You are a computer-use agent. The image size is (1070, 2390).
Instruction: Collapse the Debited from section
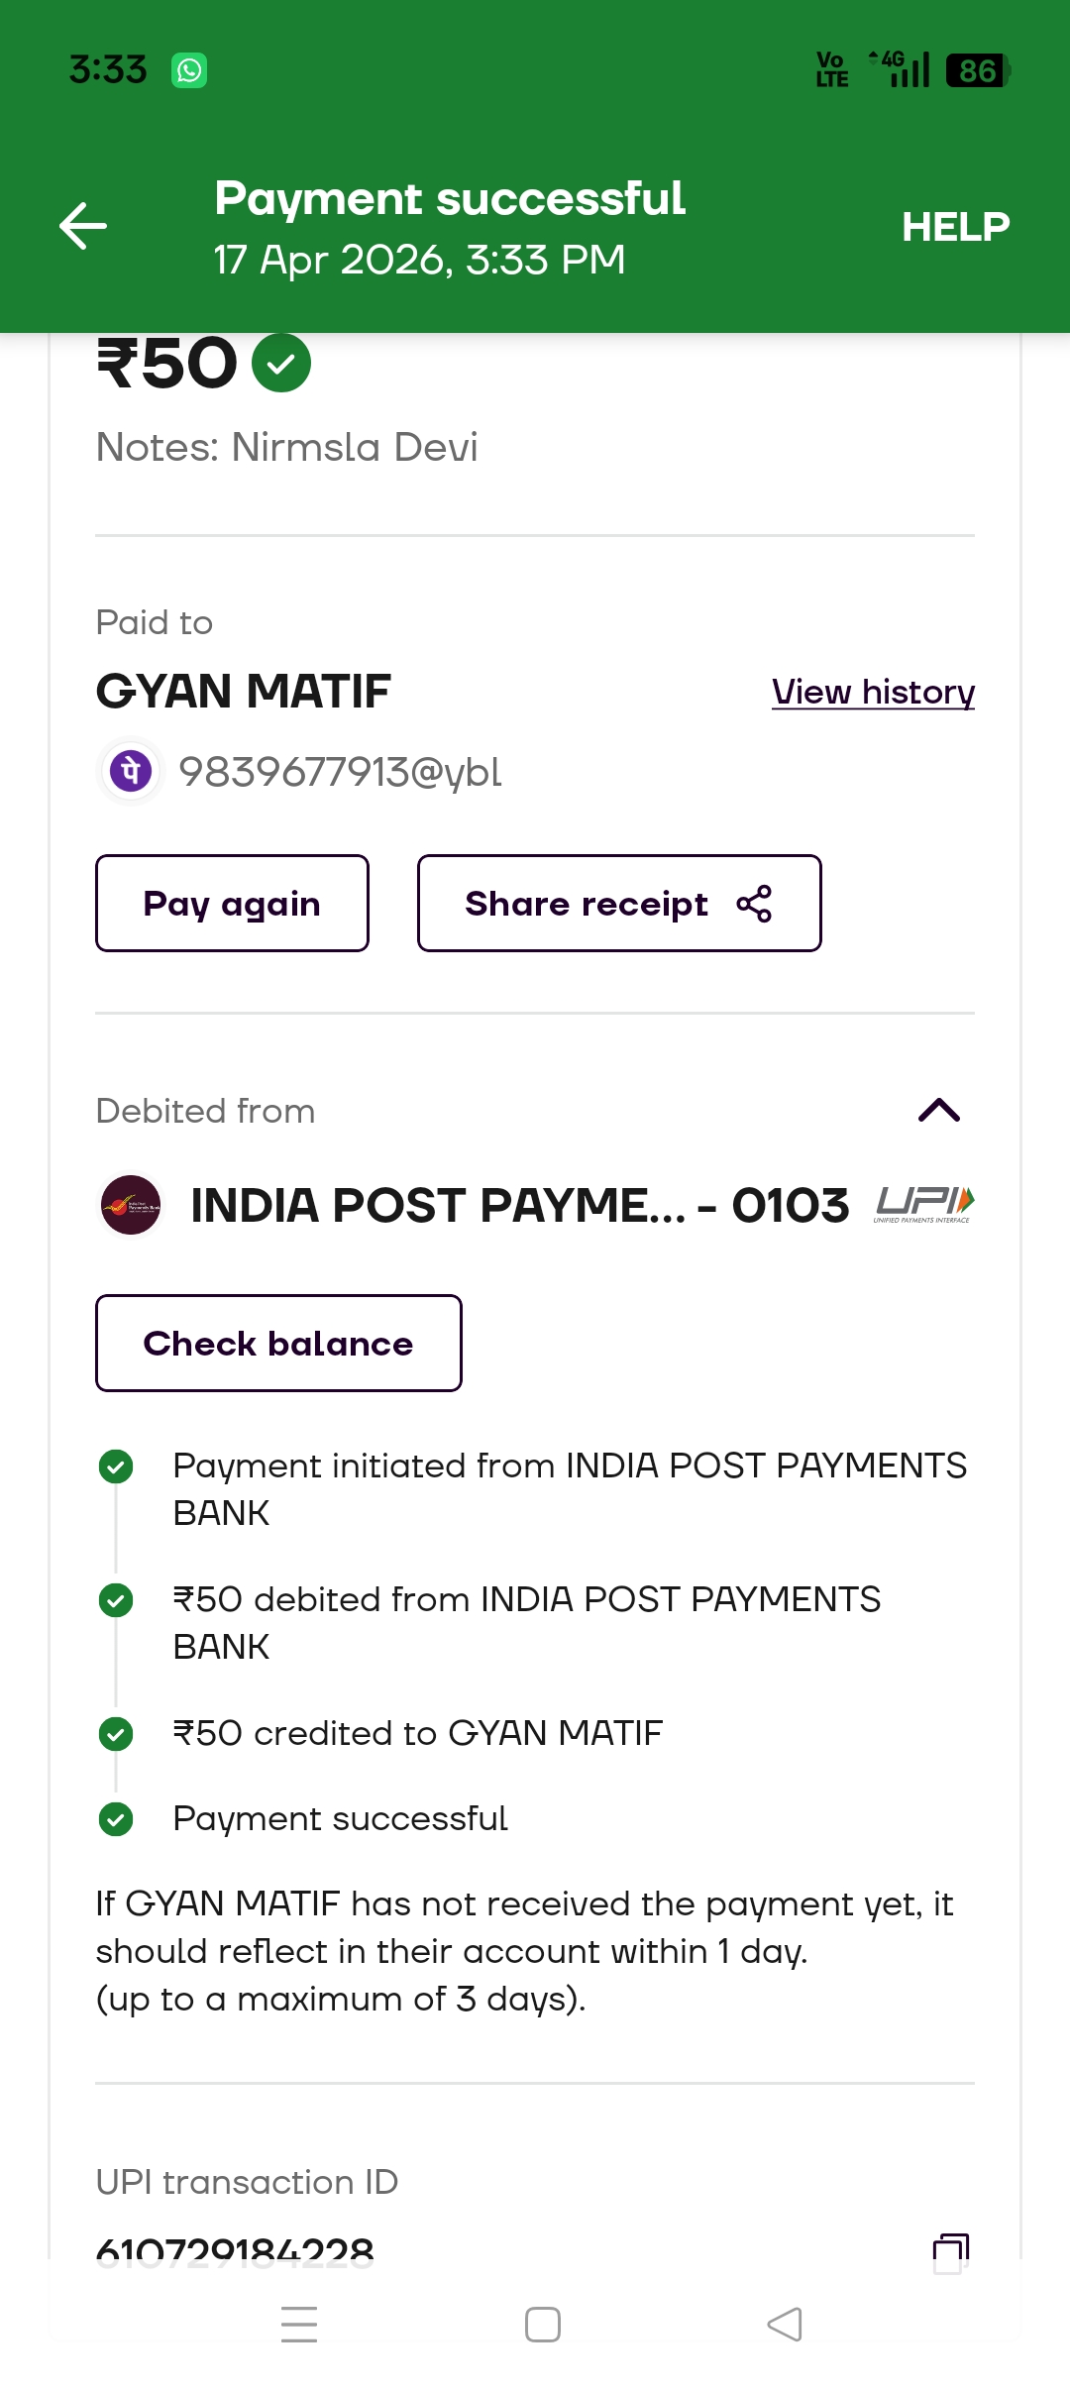coord(938,1111)
